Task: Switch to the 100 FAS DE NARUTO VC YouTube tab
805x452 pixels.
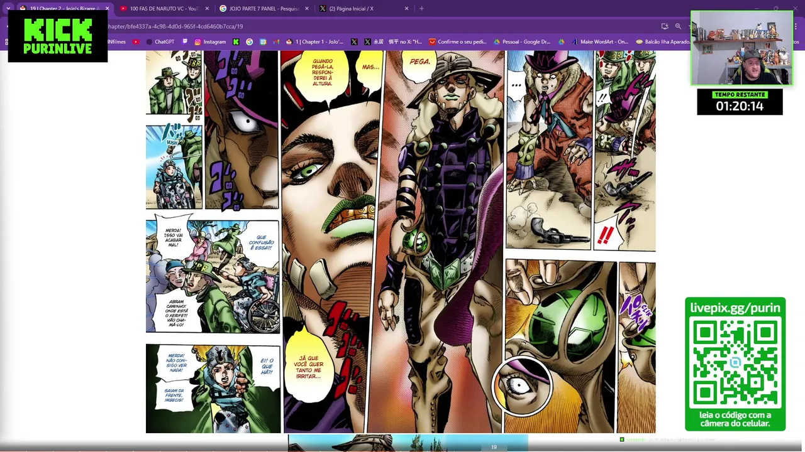Action: click(164, 9)
